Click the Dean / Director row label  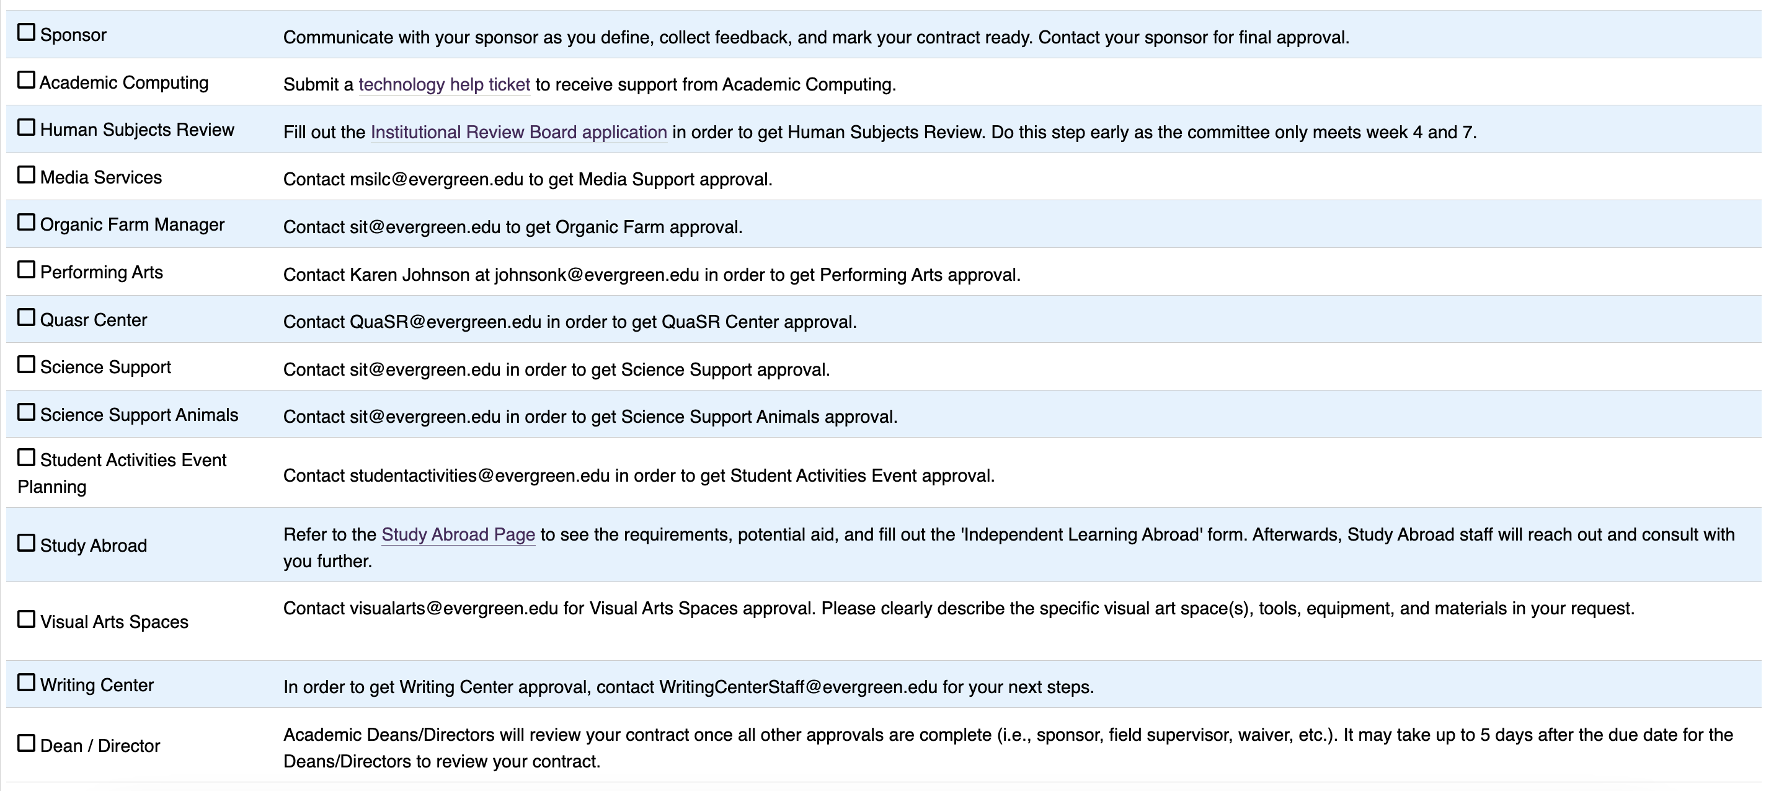pyautogui.click(x=100, y=746)
